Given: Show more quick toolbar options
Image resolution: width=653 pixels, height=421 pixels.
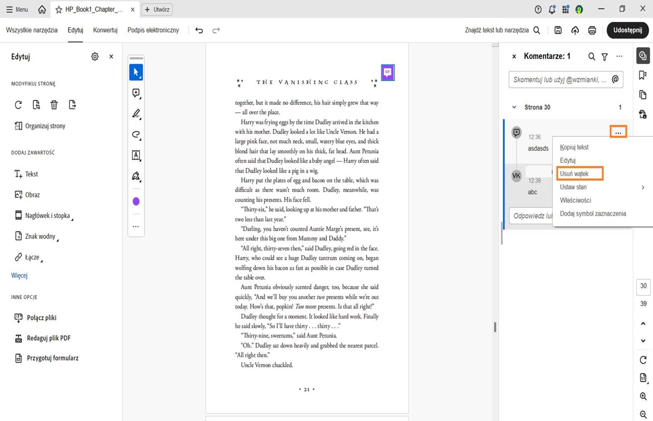Looking at the screenshot, I should coord(136,226).
